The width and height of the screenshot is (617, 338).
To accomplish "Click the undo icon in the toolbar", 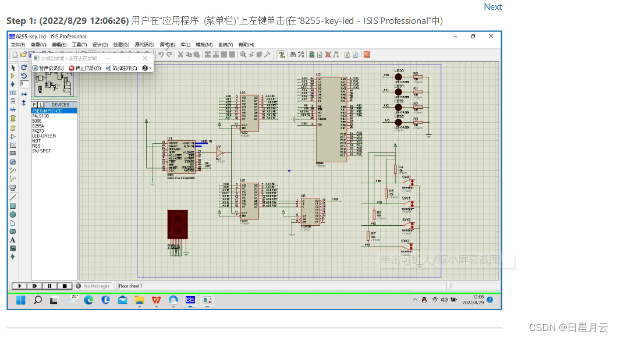I will point(161,54).
